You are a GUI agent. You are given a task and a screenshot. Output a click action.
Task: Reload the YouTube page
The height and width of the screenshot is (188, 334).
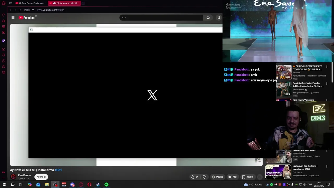tap(20, 10)
